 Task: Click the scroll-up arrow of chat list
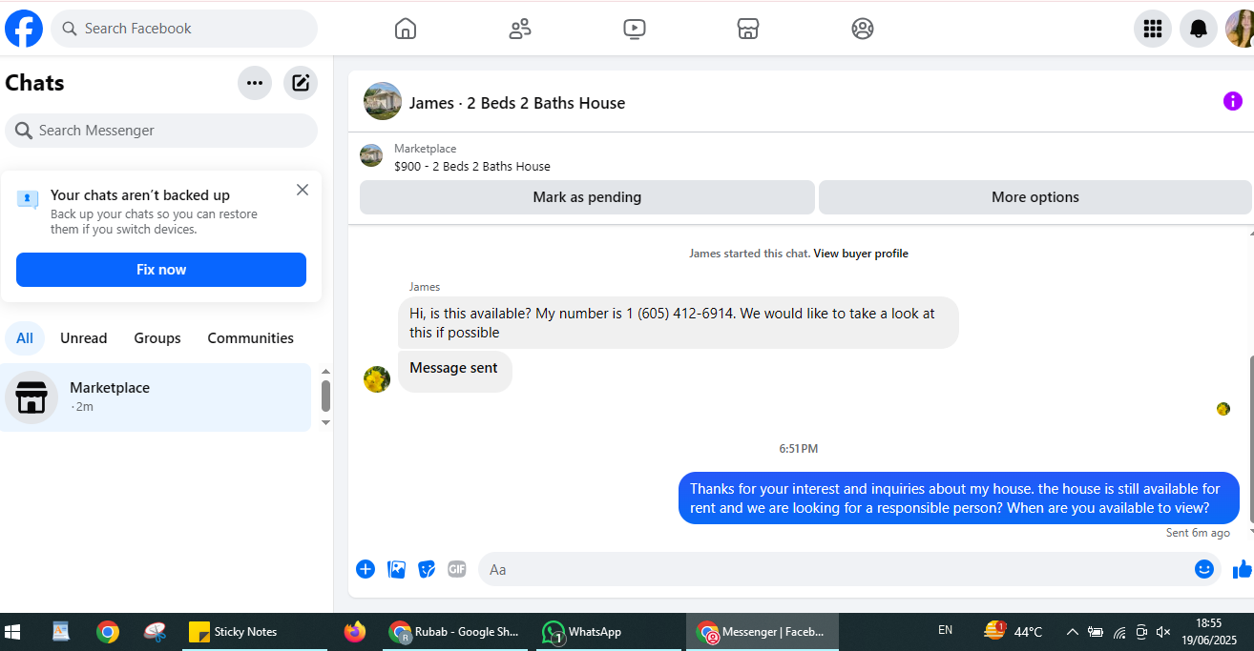325,372
